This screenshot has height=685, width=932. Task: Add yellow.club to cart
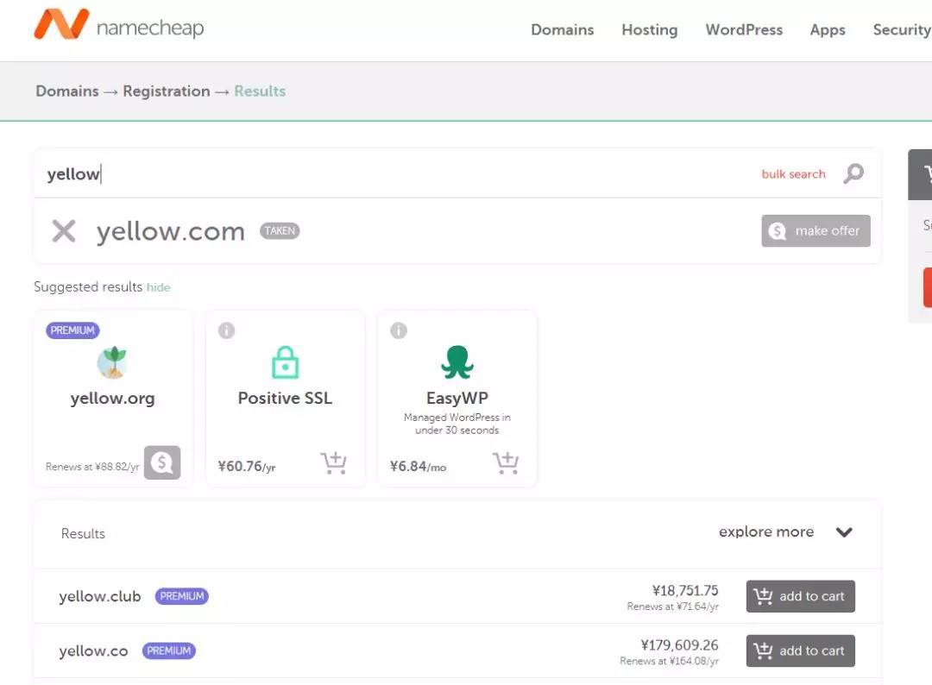point(799,595)
